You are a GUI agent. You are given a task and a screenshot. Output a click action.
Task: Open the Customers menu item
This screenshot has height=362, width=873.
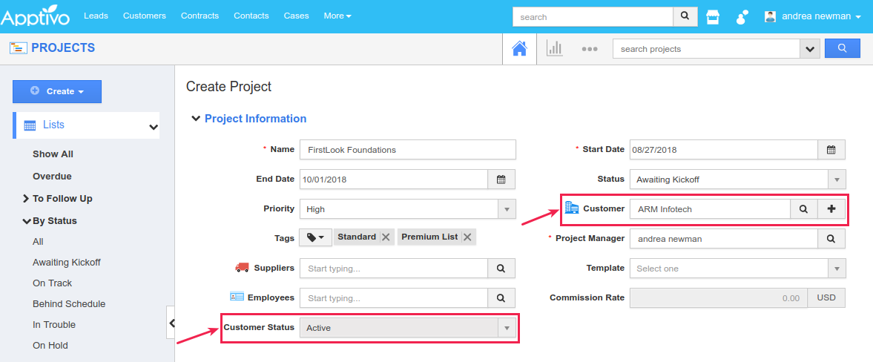pyautogui.click(x=144, y=16)
